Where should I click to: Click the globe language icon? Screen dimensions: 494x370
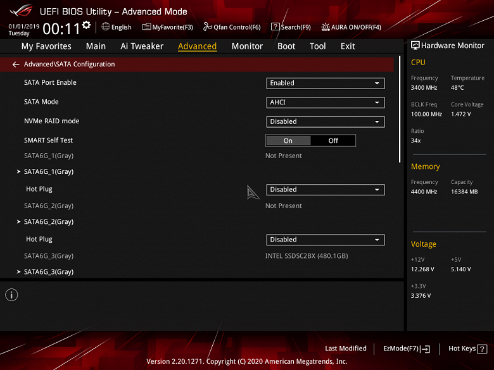(106, 27)
